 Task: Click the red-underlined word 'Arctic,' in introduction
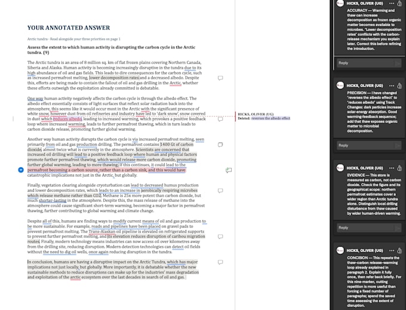(x=176, y=83)
